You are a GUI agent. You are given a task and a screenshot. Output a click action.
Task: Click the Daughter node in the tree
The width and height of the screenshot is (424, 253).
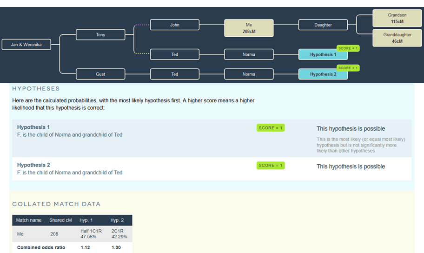point(323,25)
